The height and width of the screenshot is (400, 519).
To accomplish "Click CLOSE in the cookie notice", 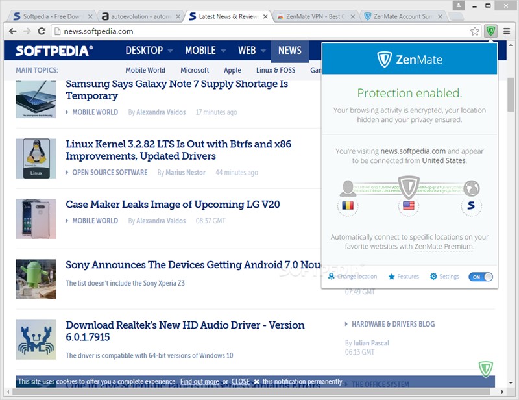I will pyautogui.click(x=240, y=382).
